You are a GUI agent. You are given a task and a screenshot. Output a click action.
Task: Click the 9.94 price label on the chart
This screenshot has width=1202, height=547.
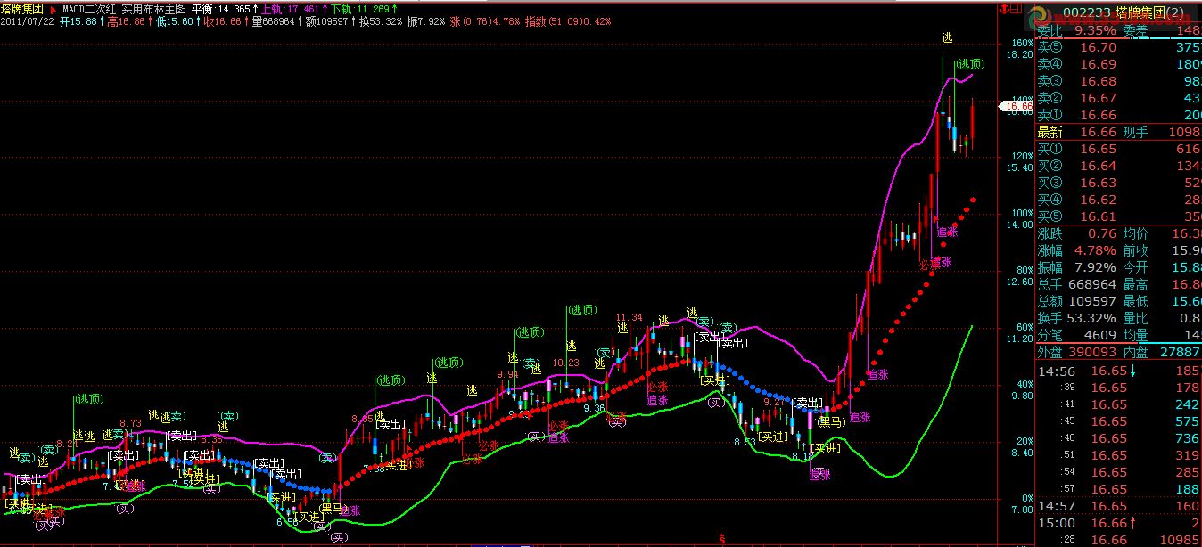pyautogui.click(x=507, y=374)
